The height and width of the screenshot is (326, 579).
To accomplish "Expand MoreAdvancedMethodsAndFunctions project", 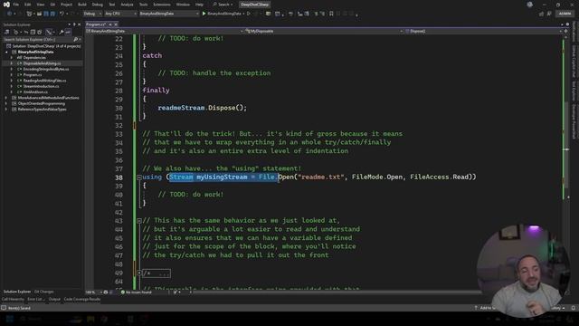I will coord(6,98).
